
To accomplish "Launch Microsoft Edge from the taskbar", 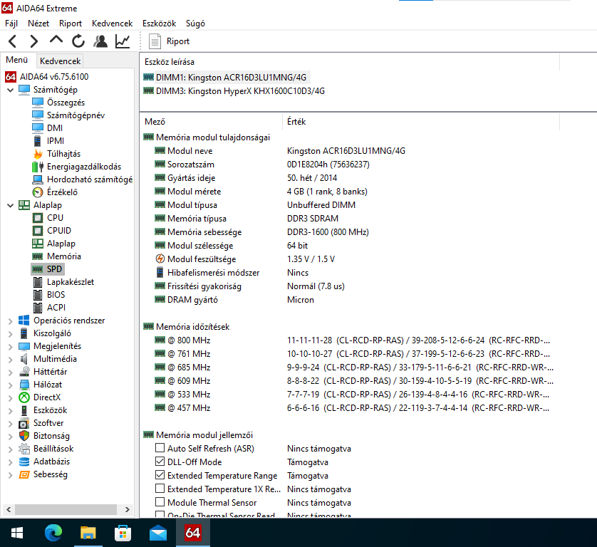I will click(x=53, y=533).
